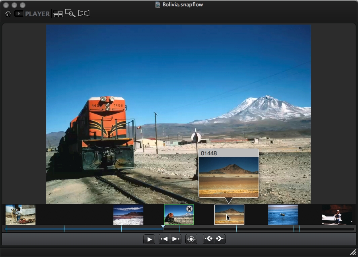
Task: Step to previous frame
Action: click(x=164, y=239)
